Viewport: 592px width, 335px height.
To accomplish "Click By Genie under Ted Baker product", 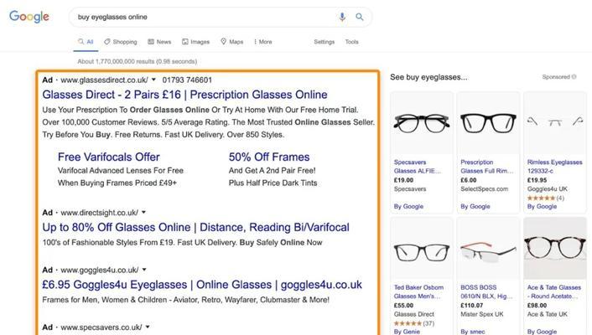I will [x=407, y=332].
